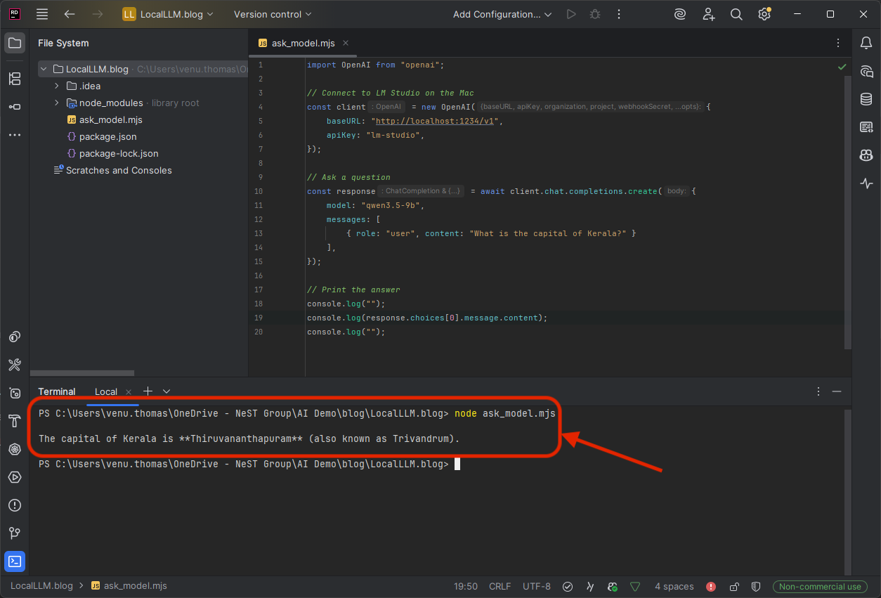
Task: Click the Debug bug icon
Action: coord(595,14)
